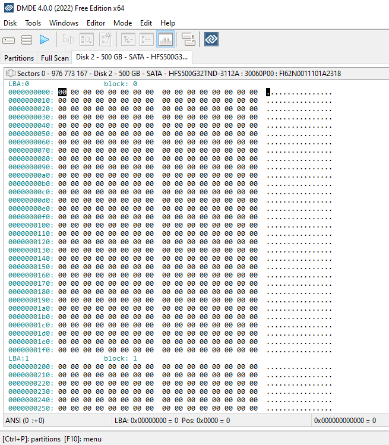Click the [F10]: menu hint
Screen dimensions: 389x445
coord(83,439)
